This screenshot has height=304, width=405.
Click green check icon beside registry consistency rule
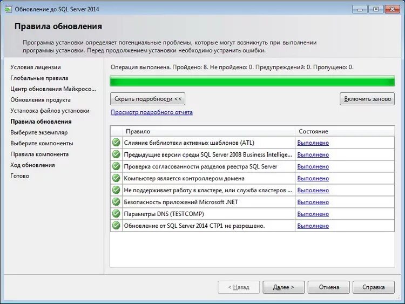click(116, 166)
